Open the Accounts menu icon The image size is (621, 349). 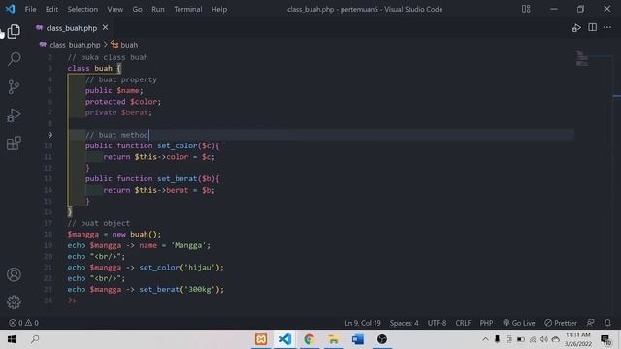14,274
